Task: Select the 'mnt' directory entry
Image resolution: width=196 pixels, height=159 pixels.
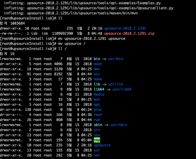Action: [97, 99]
